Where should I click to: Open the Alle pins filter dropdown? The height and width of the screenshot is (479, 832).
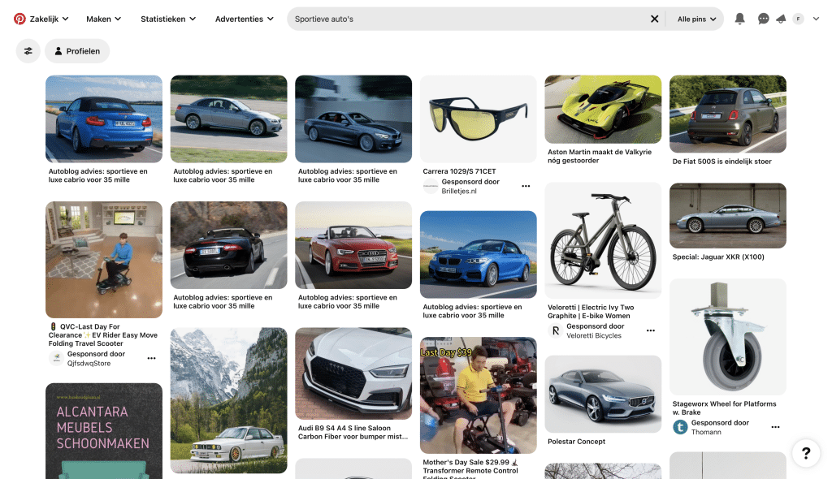[696, 19]
